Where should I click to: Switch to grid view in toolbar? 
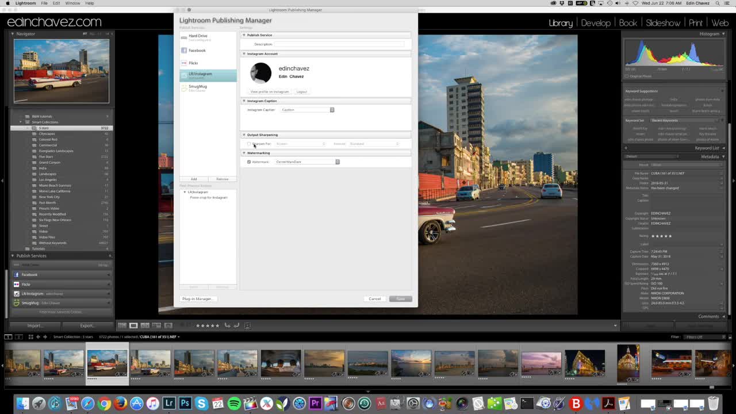point(122,325)
